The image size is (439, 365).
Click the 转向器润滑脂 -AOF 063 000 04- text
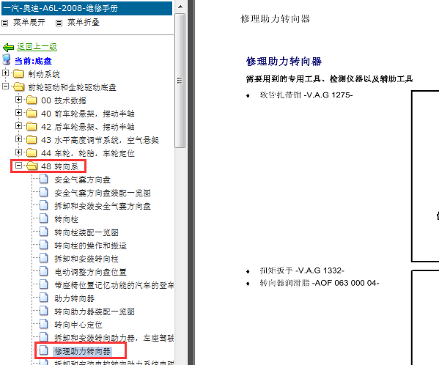pos(320,283)
